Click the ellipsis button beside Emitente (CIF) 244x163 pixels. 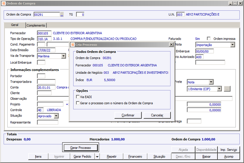(227, 89)
